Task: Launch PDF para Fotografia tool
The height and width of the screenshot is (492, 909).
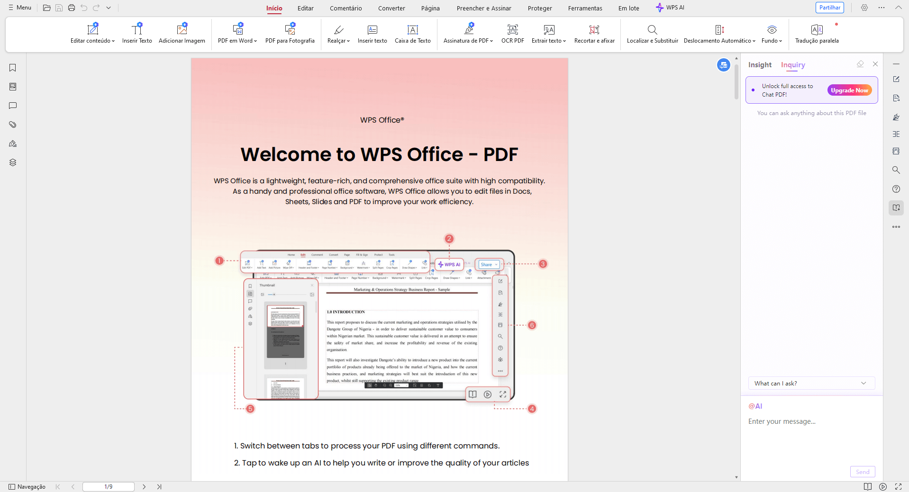Action: pos(290,33)
